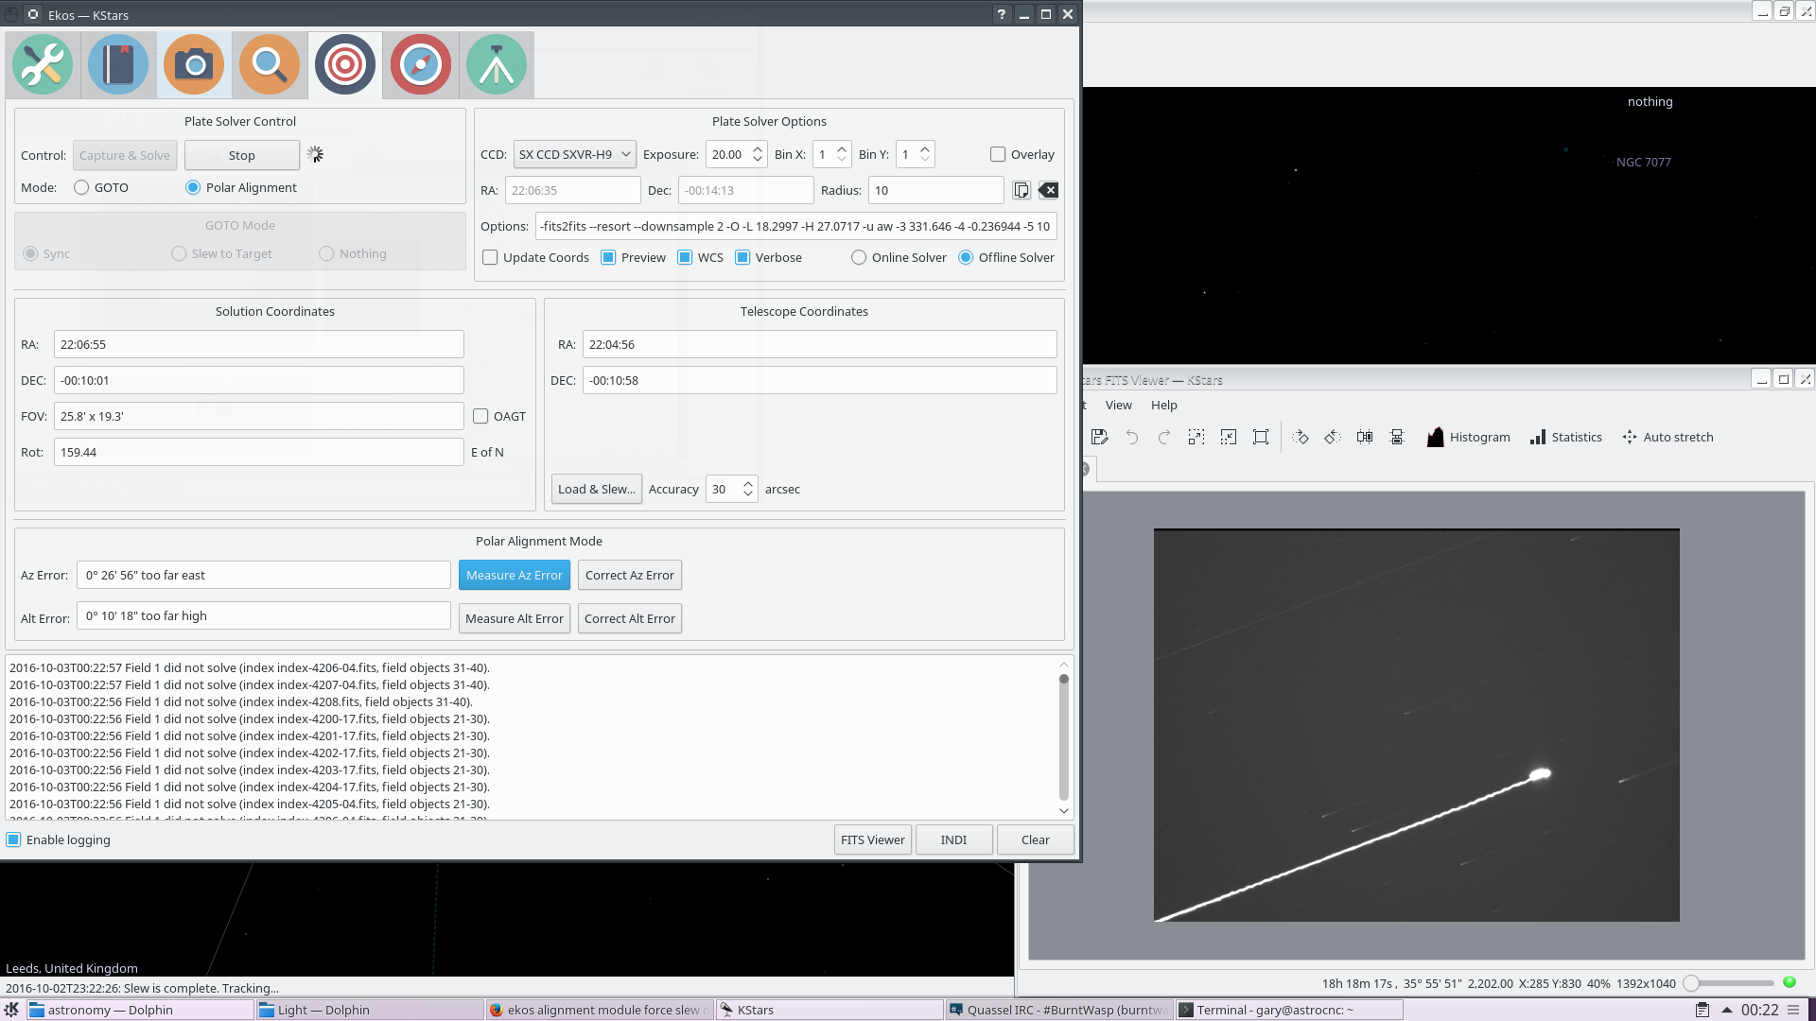Toggle the Enable logging checkbox

pos(14,839)
